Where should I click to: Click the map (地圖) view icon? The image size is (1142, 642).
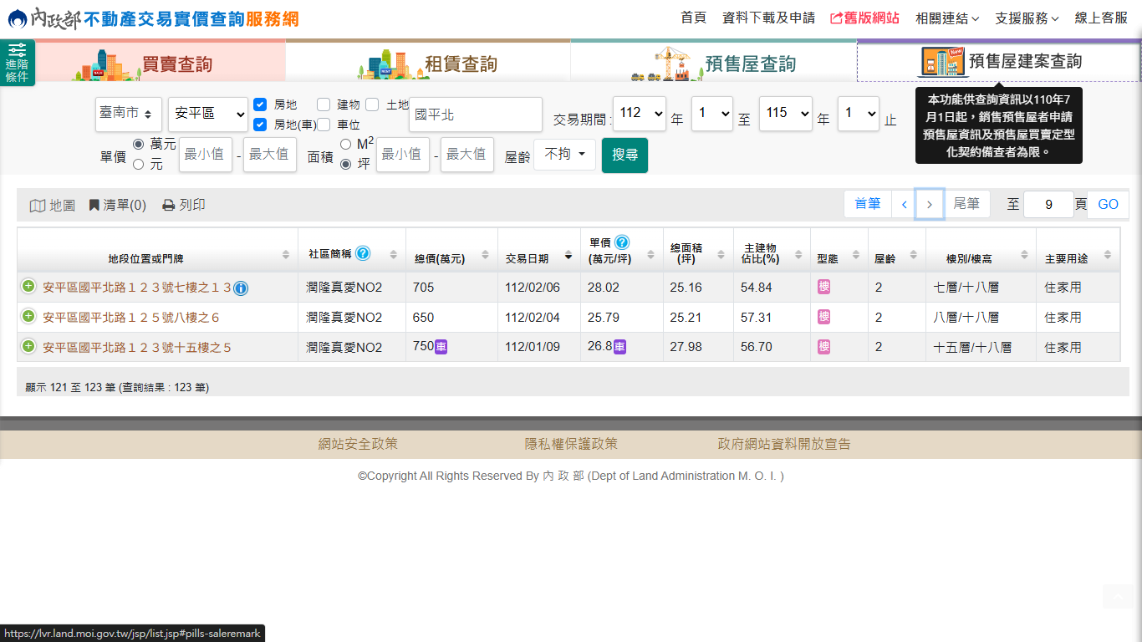coord(38,206)
